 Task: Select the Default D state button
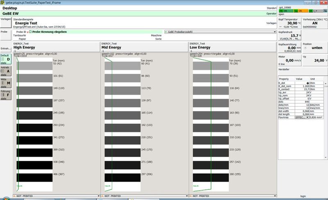[x=5, y=59]
